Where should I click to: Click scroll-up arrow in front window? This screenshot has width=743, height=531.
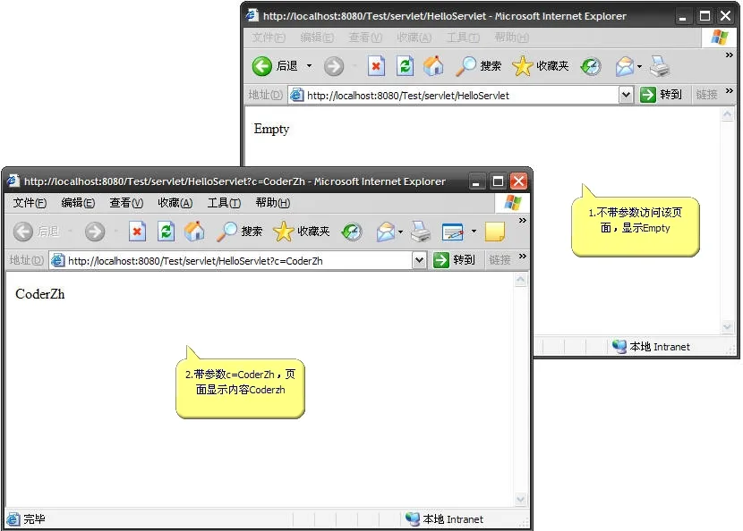[520, 280]
